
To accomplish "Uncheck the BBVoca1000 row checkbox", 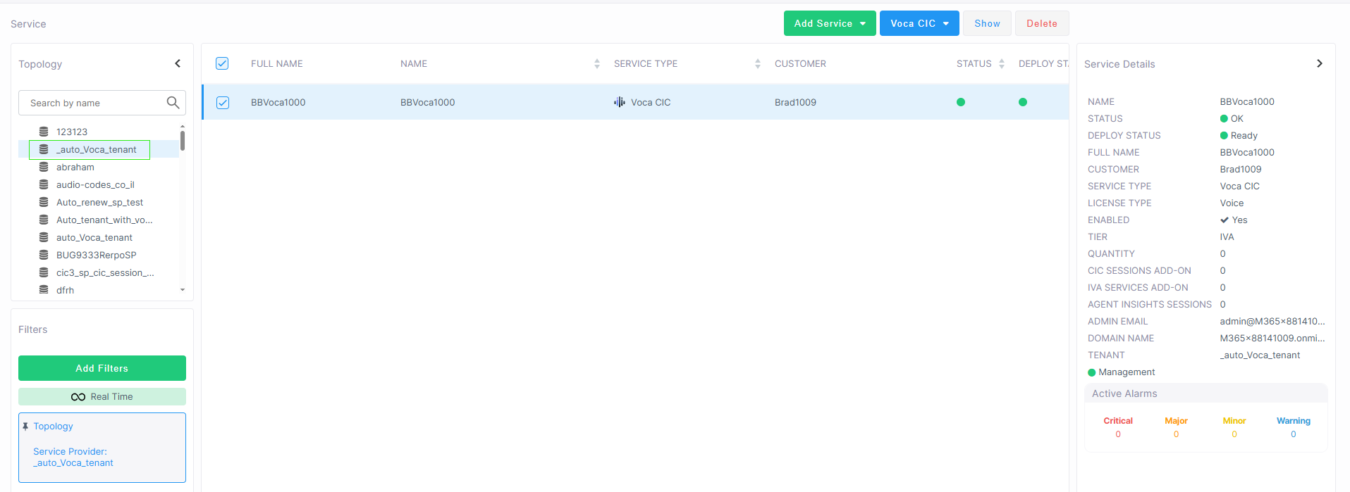I will coord(223,103).
